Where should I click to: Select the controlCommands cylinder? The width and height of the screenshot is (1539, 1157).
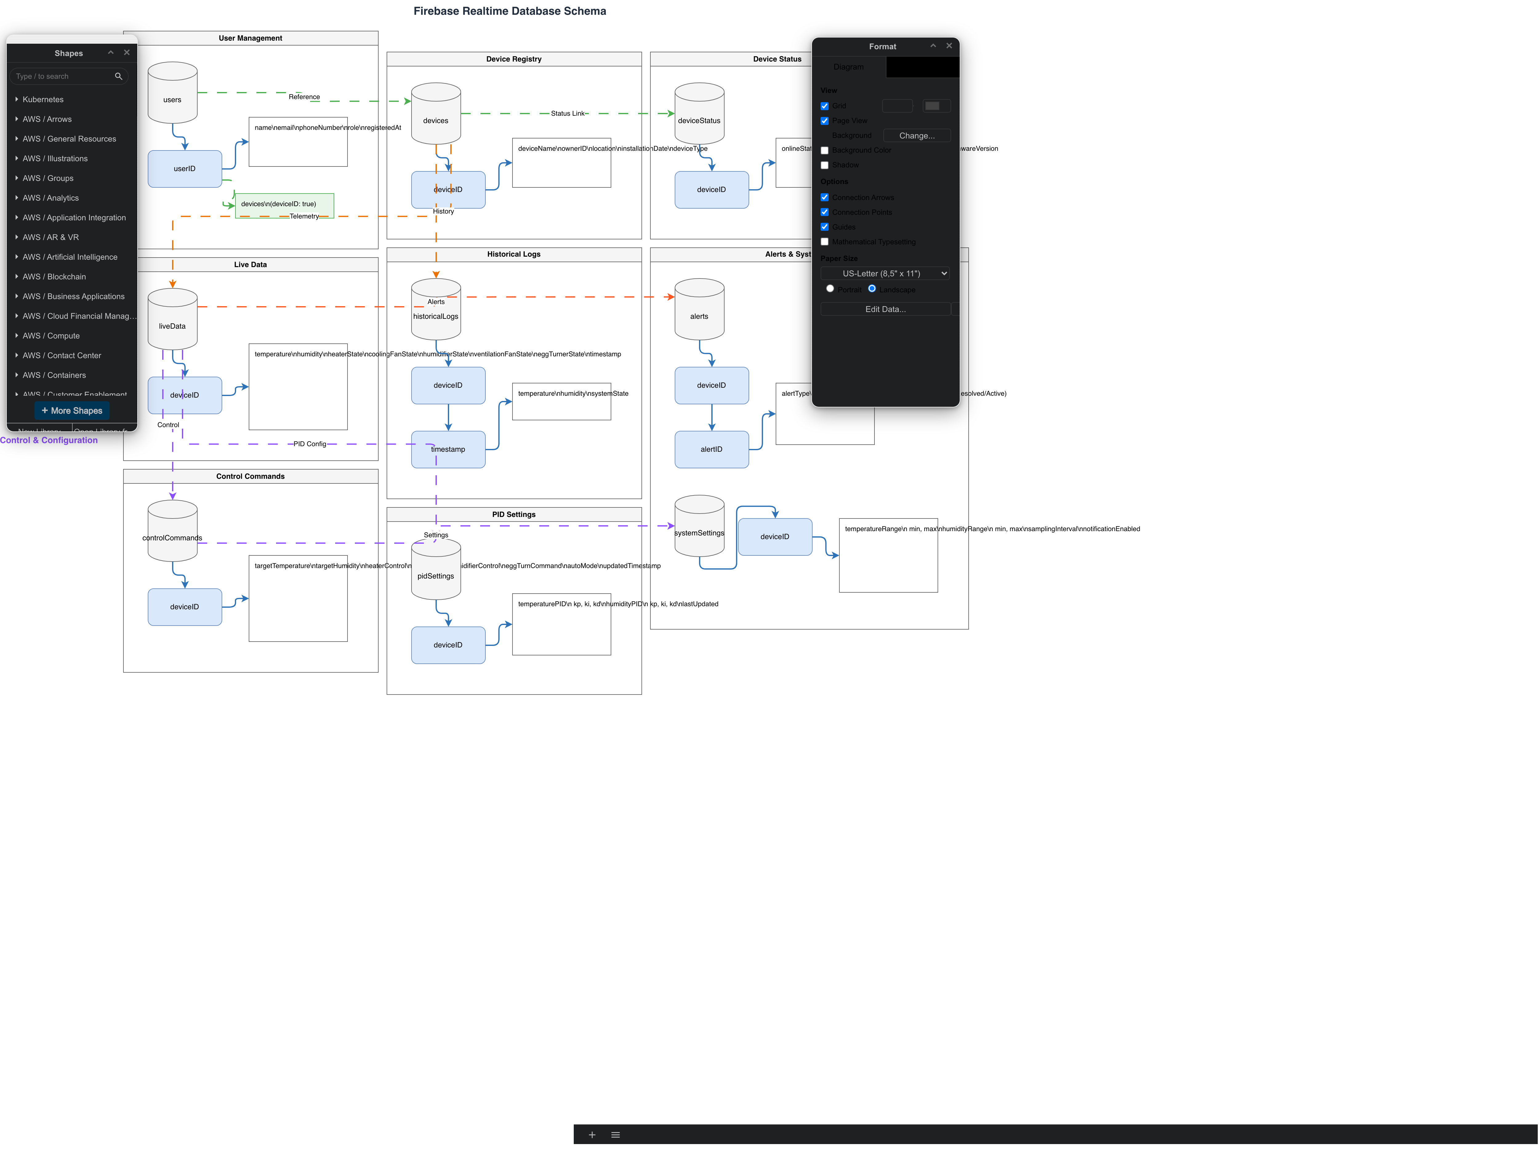(x=173, y=531)
